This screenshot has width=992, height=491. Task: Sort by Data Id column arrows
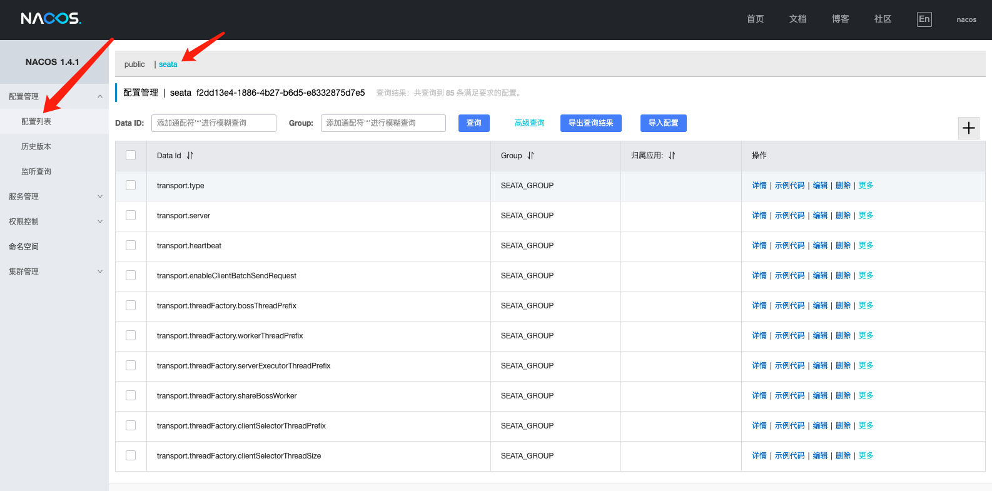[190, 156]
